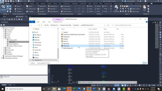This screenshot has width=162, height=91.
Task: Click Make Current layer button
Action: click(135, 9)
